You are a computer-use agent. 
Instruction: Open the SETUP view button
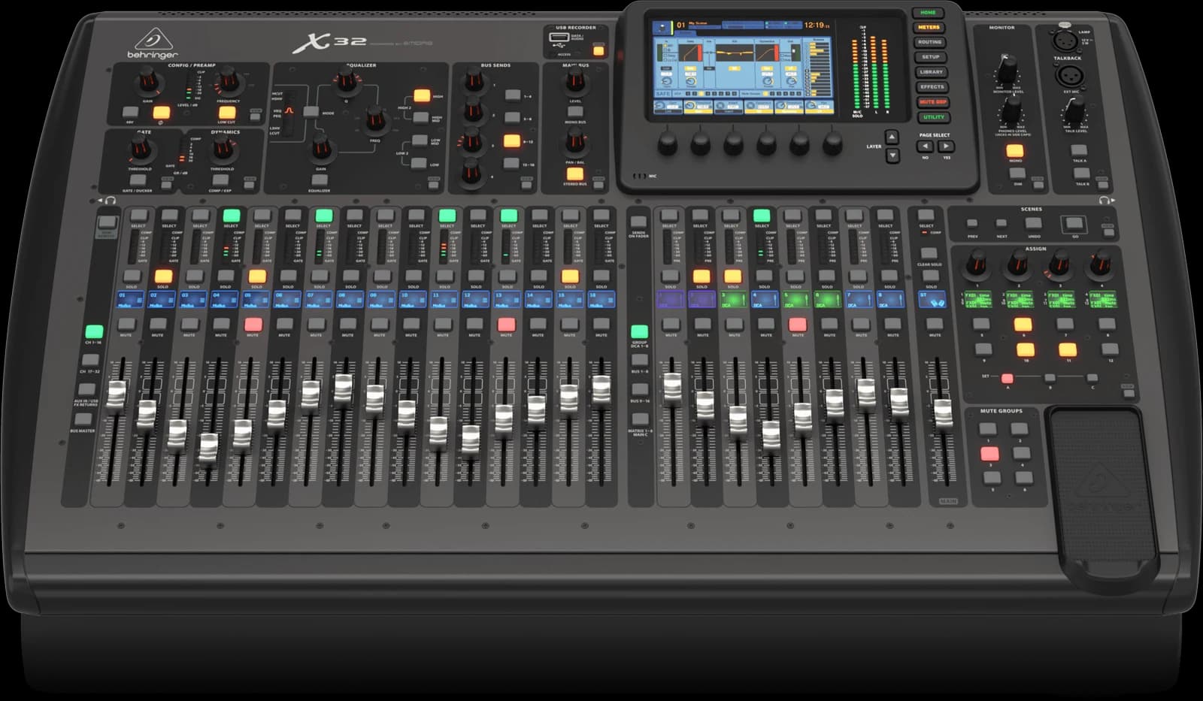pyautogui.click(x=930, y=57)
